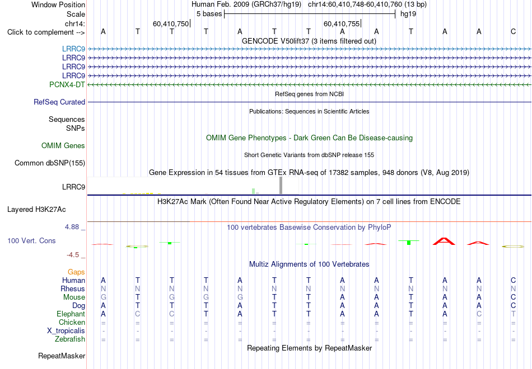This screenshot has width=532, height=369.
Task: Click the Dog alignment row label
Action: tap(79, 306)
